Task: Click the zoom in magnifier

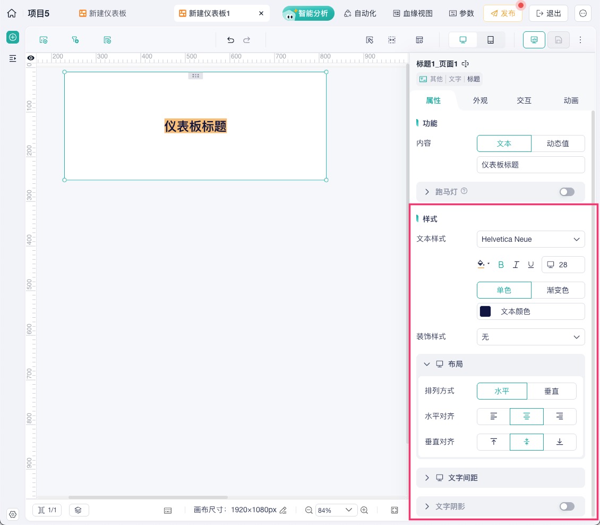Action: pos(364,510)
